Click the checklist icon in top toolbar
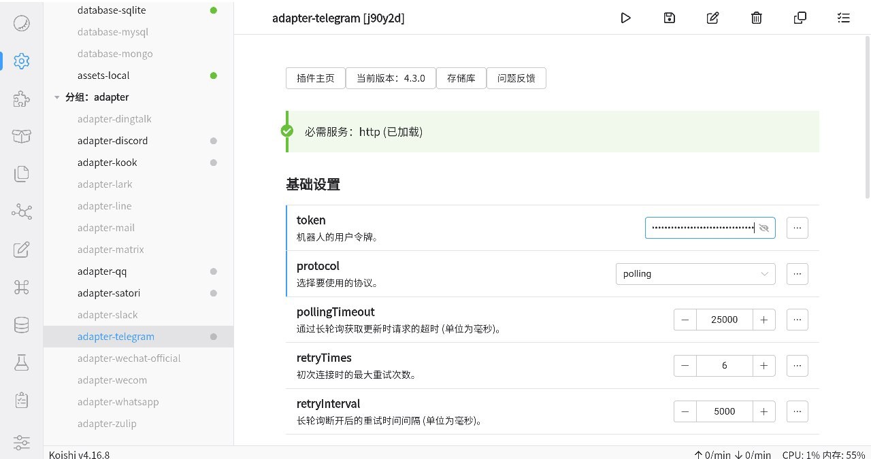This screenshot has width=871, height=459. 843,18
